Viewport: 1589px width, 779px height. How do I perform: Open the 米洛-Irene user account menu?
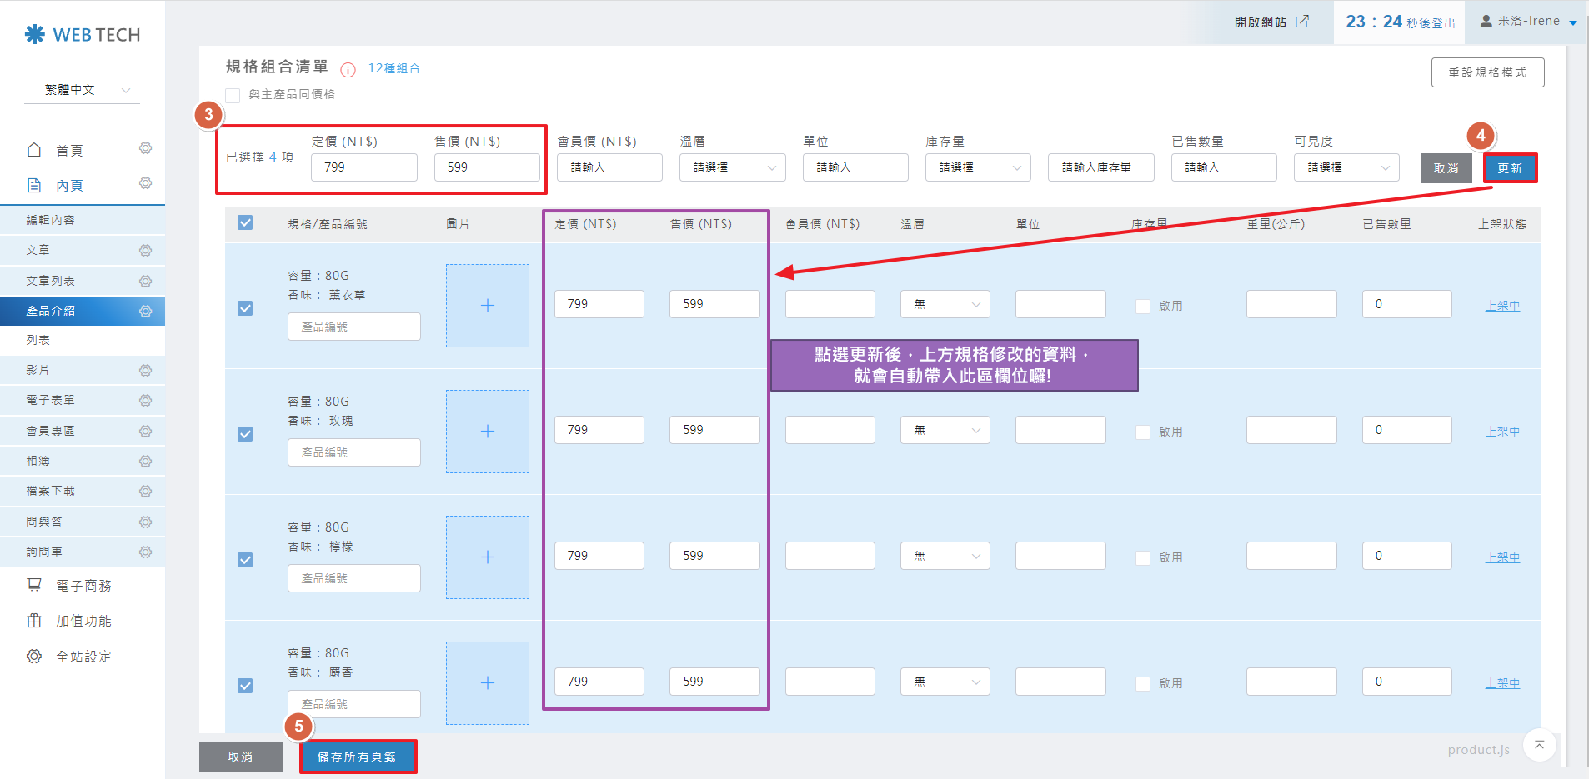[x=1528, y=22]
